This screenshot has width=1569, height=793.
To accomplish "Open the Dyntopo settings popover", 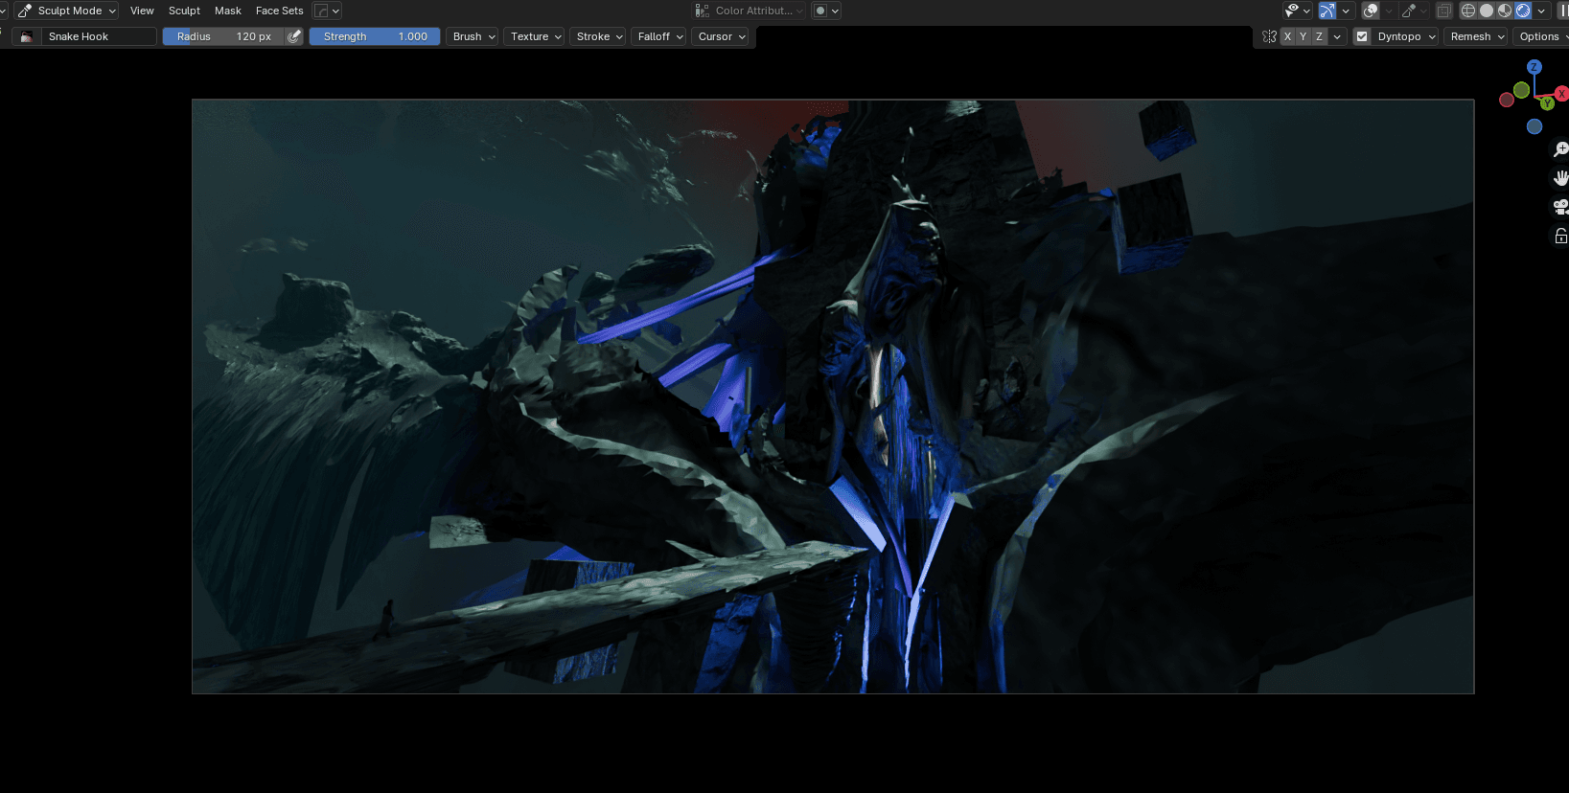I will 1406,36.
